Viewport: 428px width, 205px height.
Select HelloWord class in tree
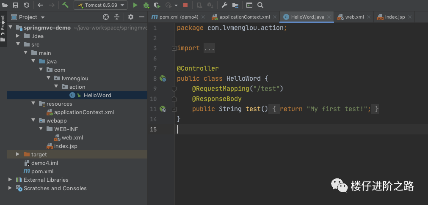(x=77, y=95)
